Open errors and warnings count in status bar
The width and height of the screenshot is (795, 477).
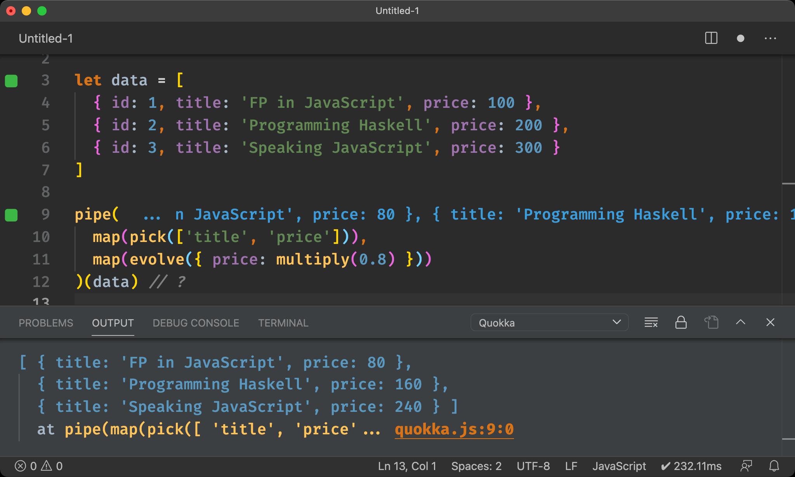tap(38, 466)
